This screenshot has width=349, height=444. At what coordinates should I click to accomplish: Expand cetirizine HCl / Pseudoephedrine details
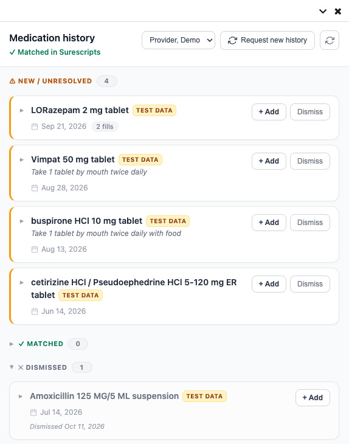click(22, 283)
